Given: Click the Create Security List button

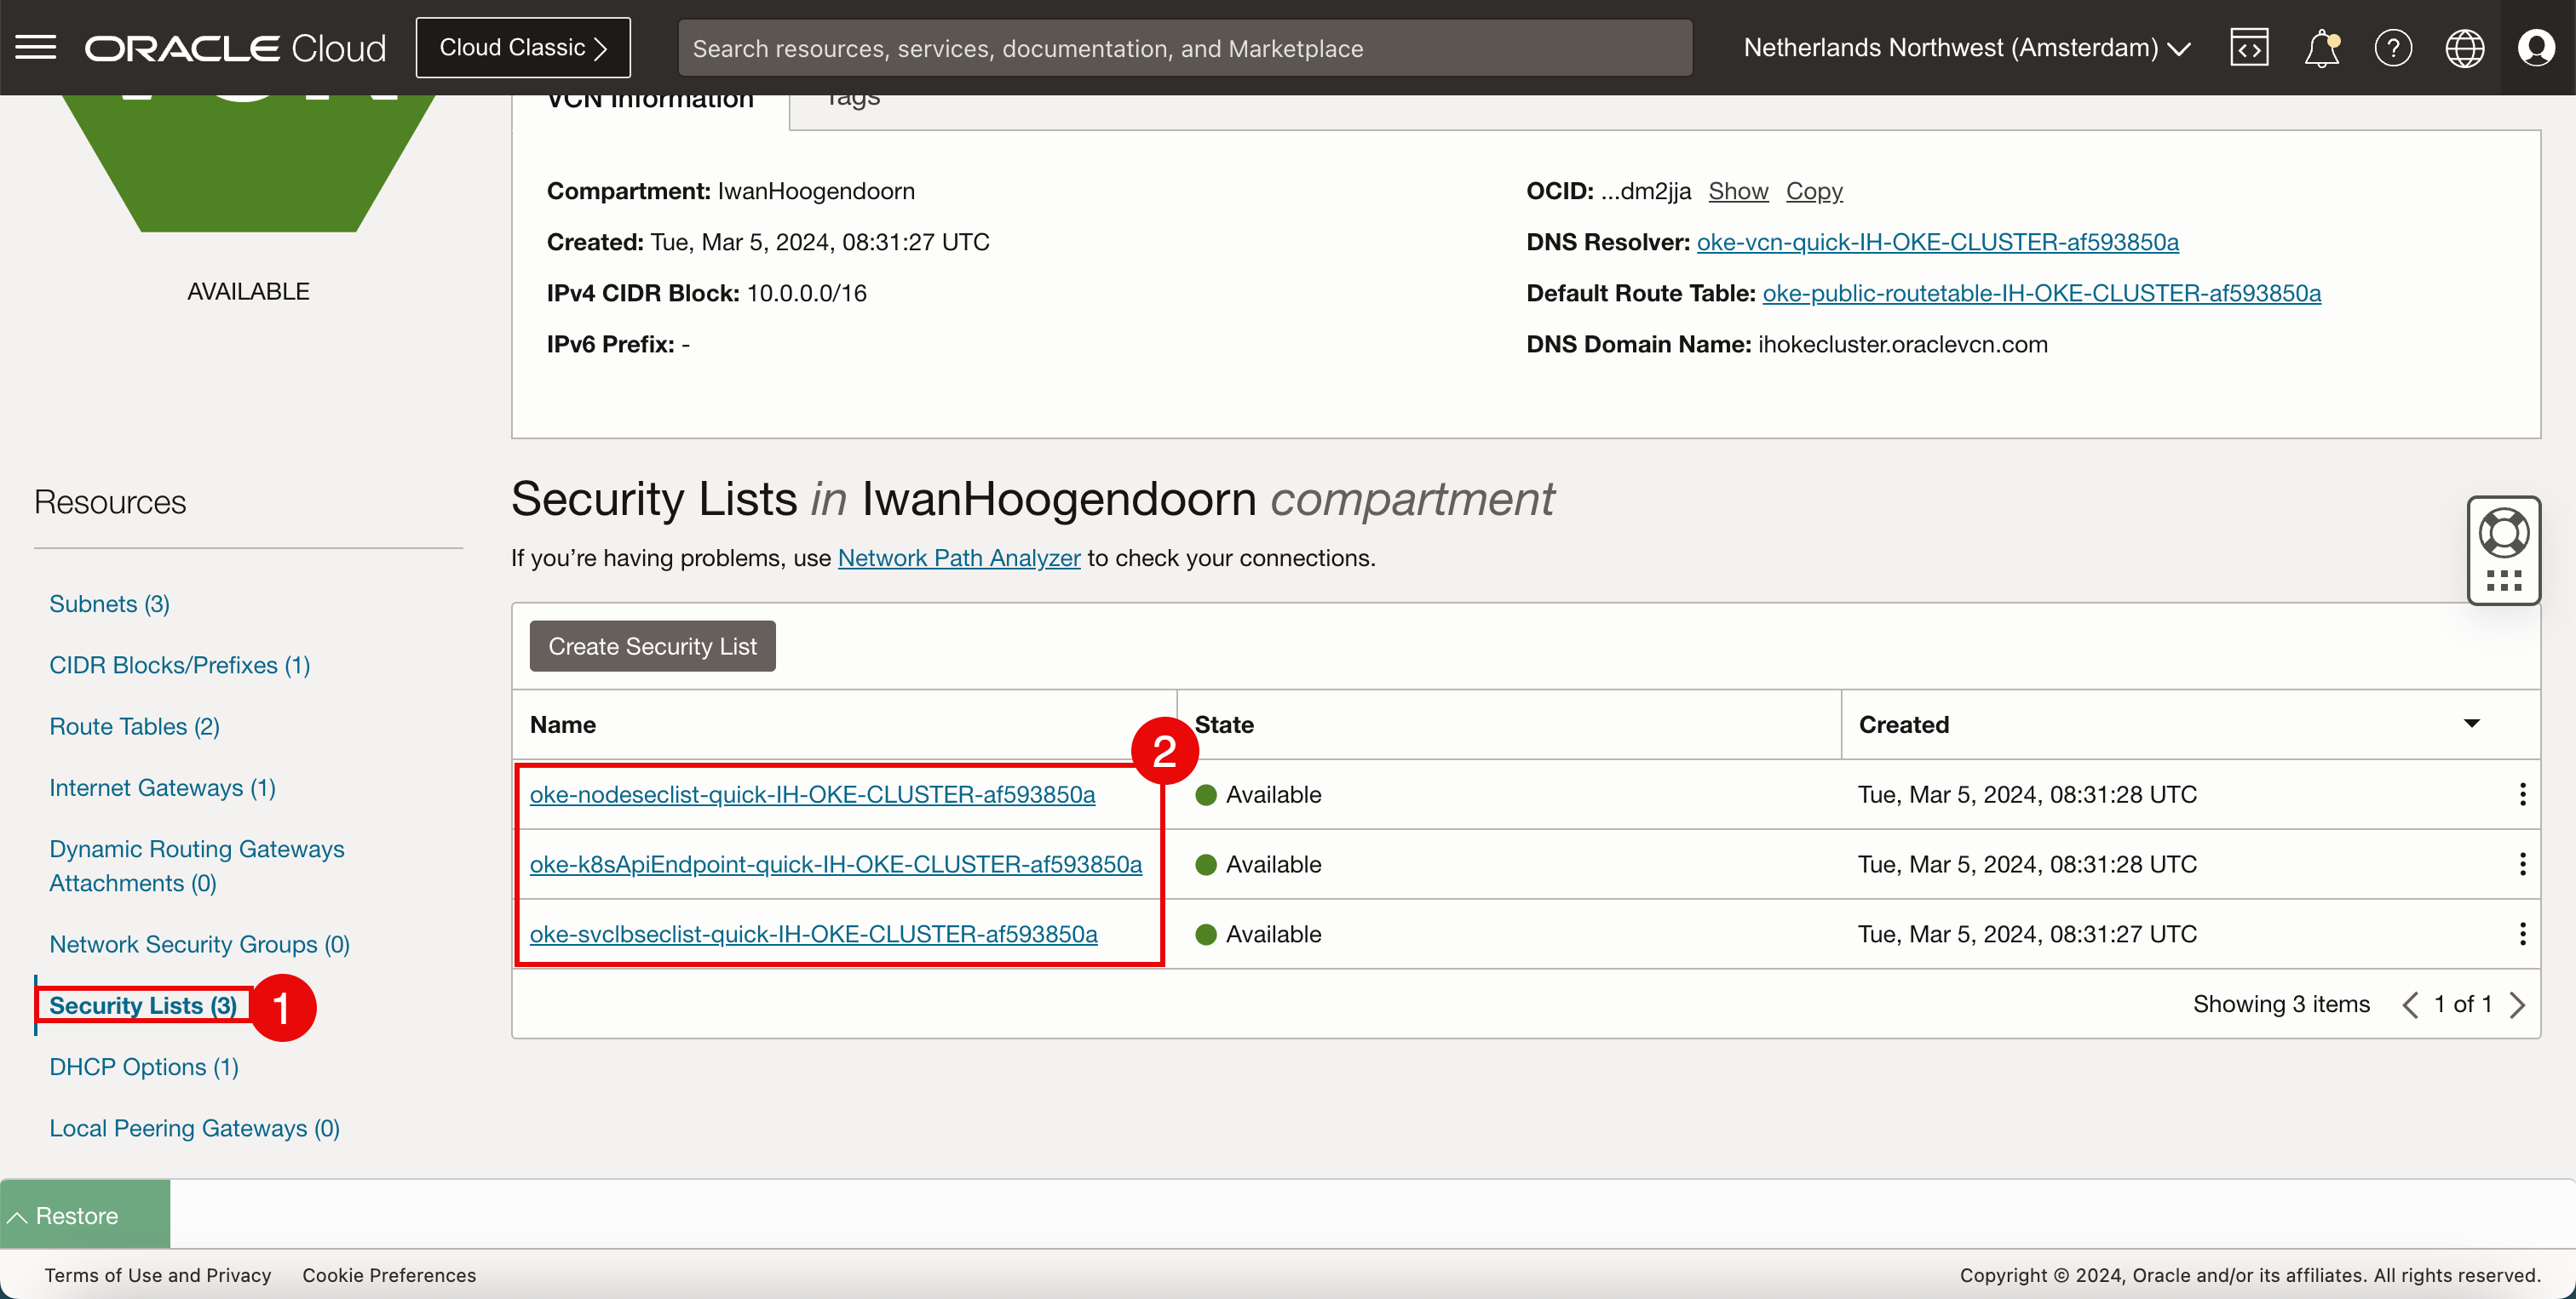Looking at the screenshot, I should [652, 646].
